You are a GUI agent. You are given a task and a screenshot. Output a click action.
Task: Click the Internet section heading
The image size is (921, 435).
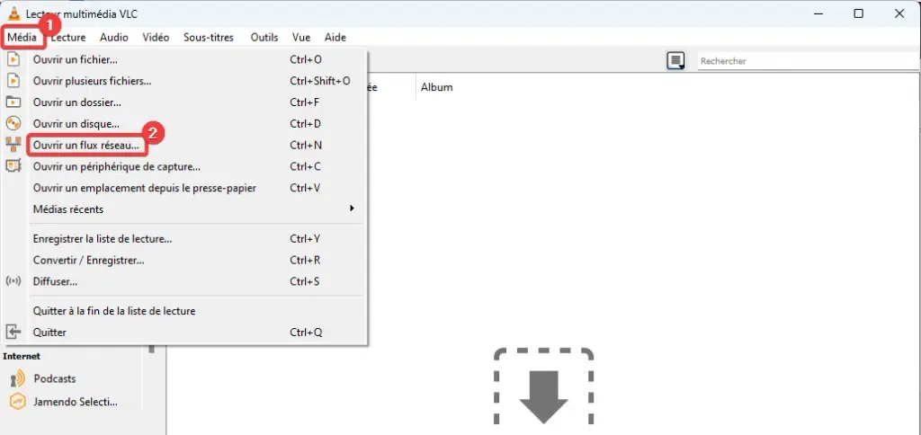coord(22,356)
